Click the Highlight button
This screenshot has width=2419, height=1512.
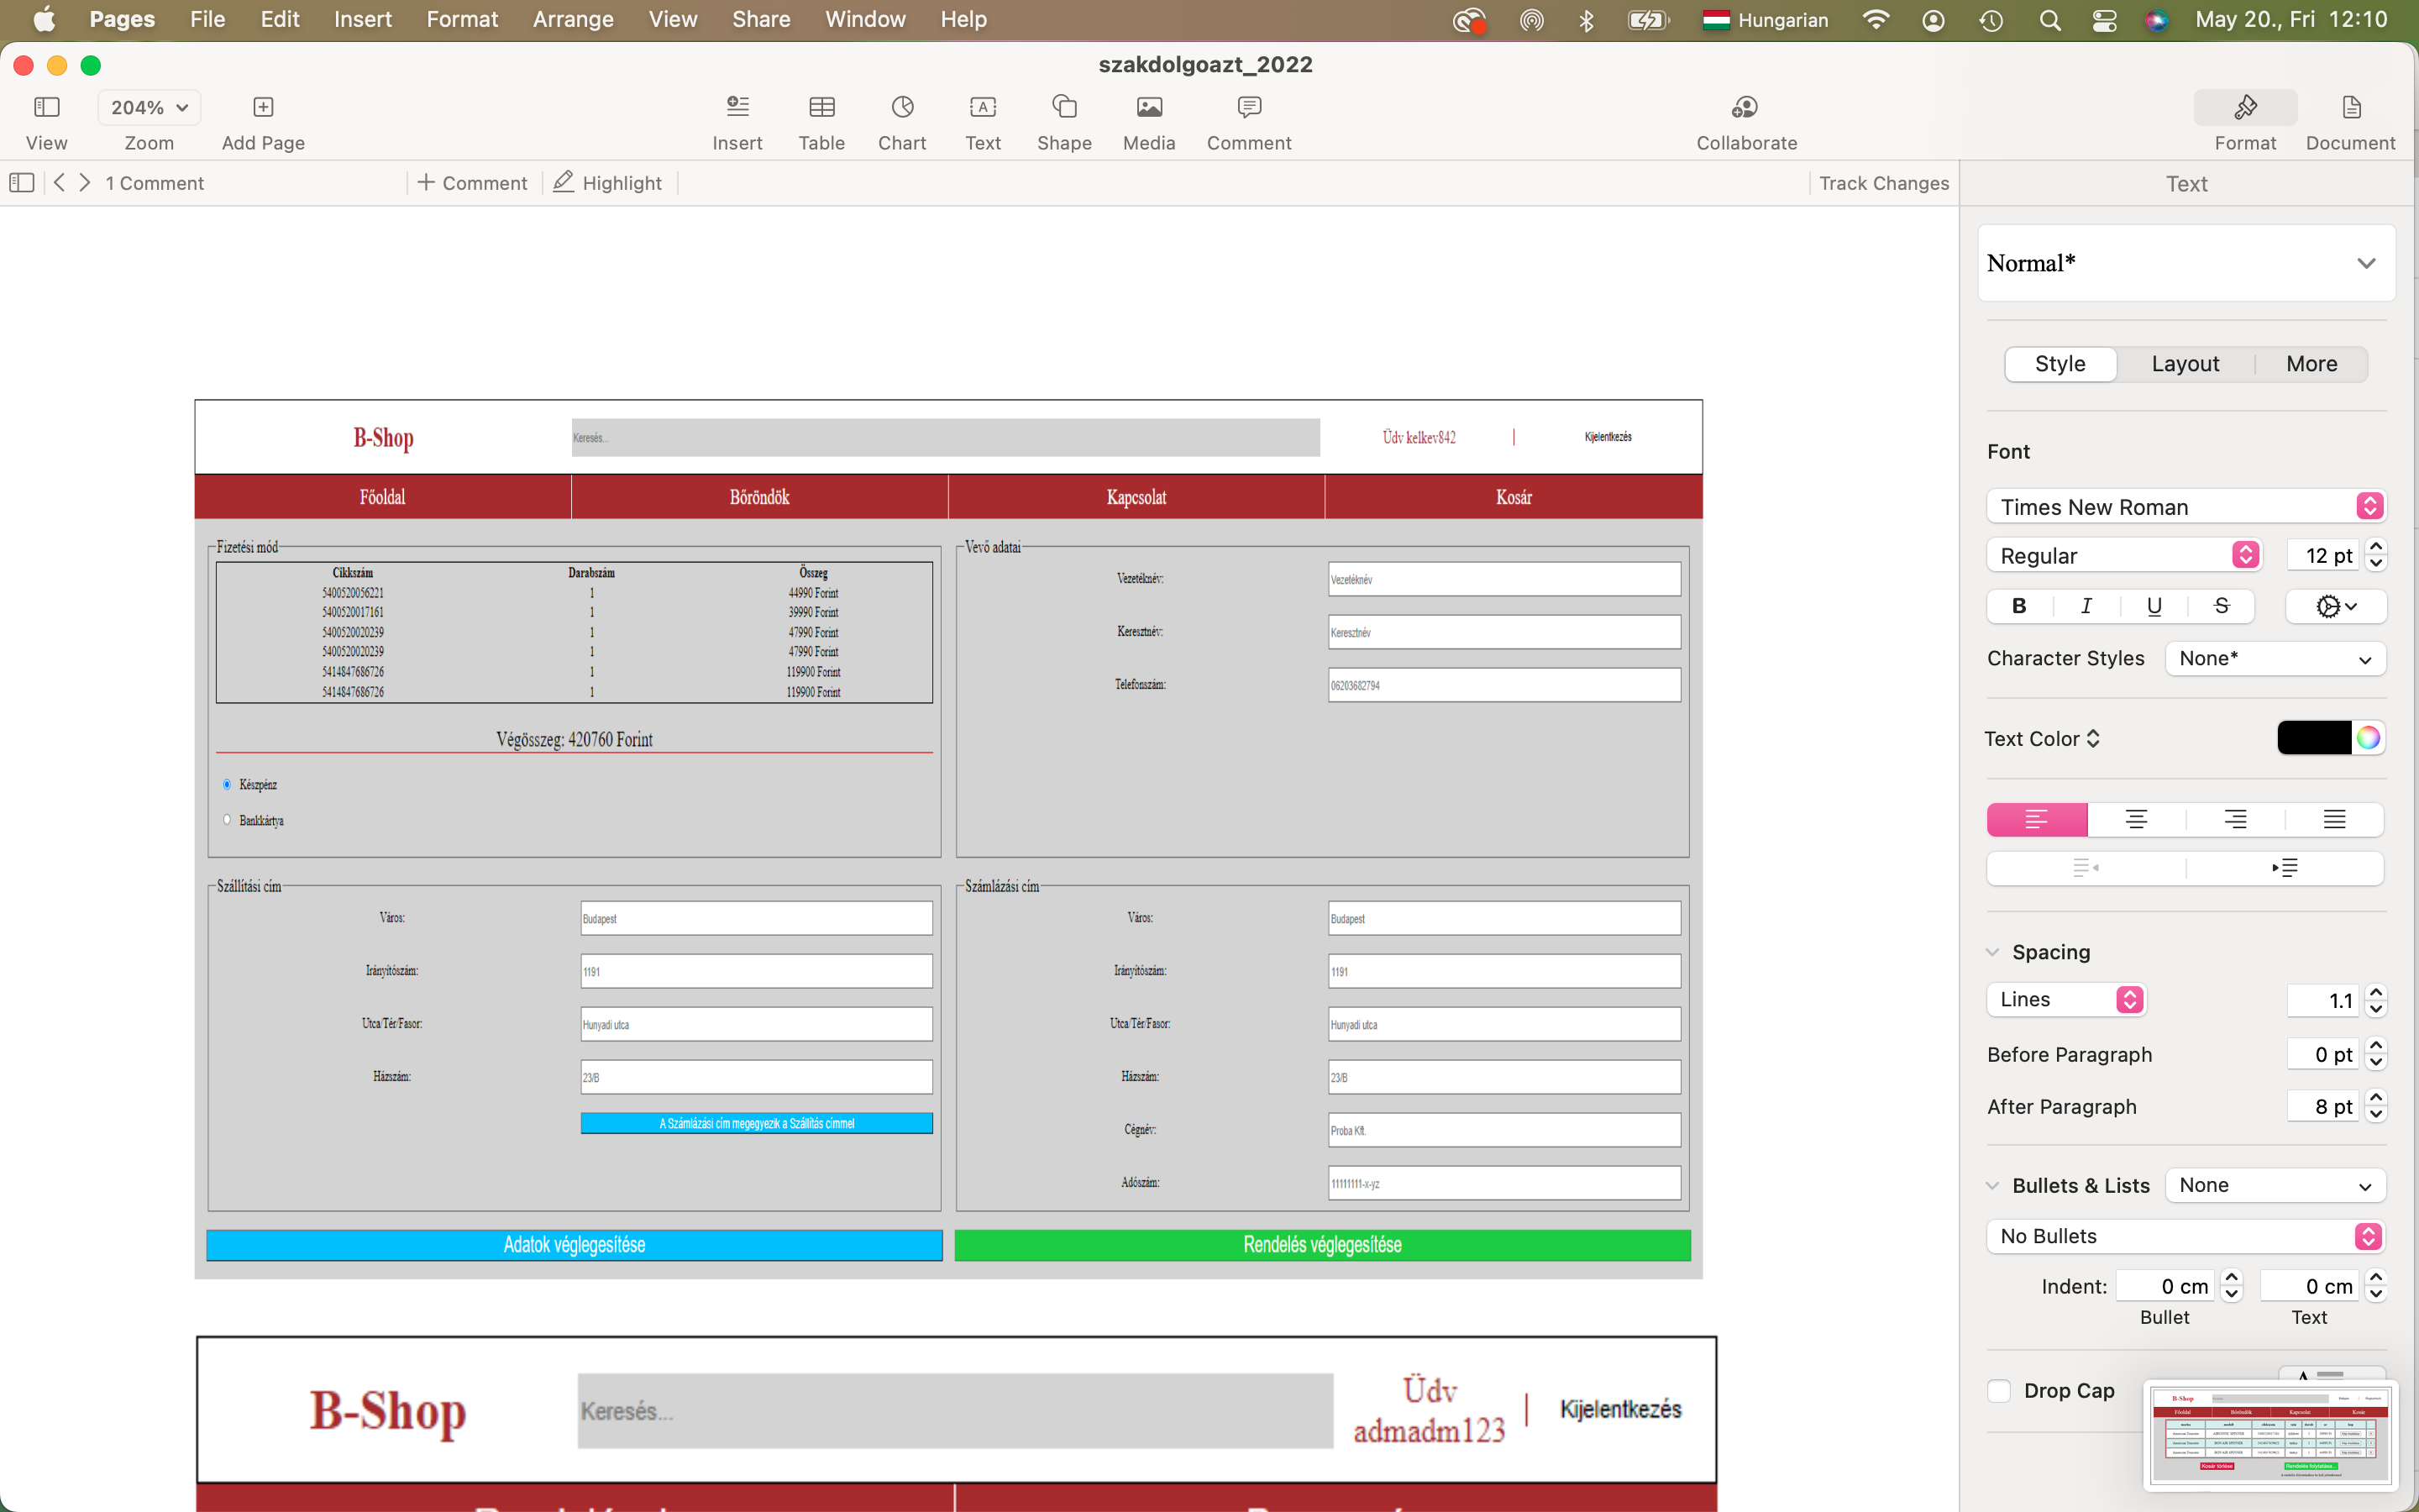click(x=608, y=183)
